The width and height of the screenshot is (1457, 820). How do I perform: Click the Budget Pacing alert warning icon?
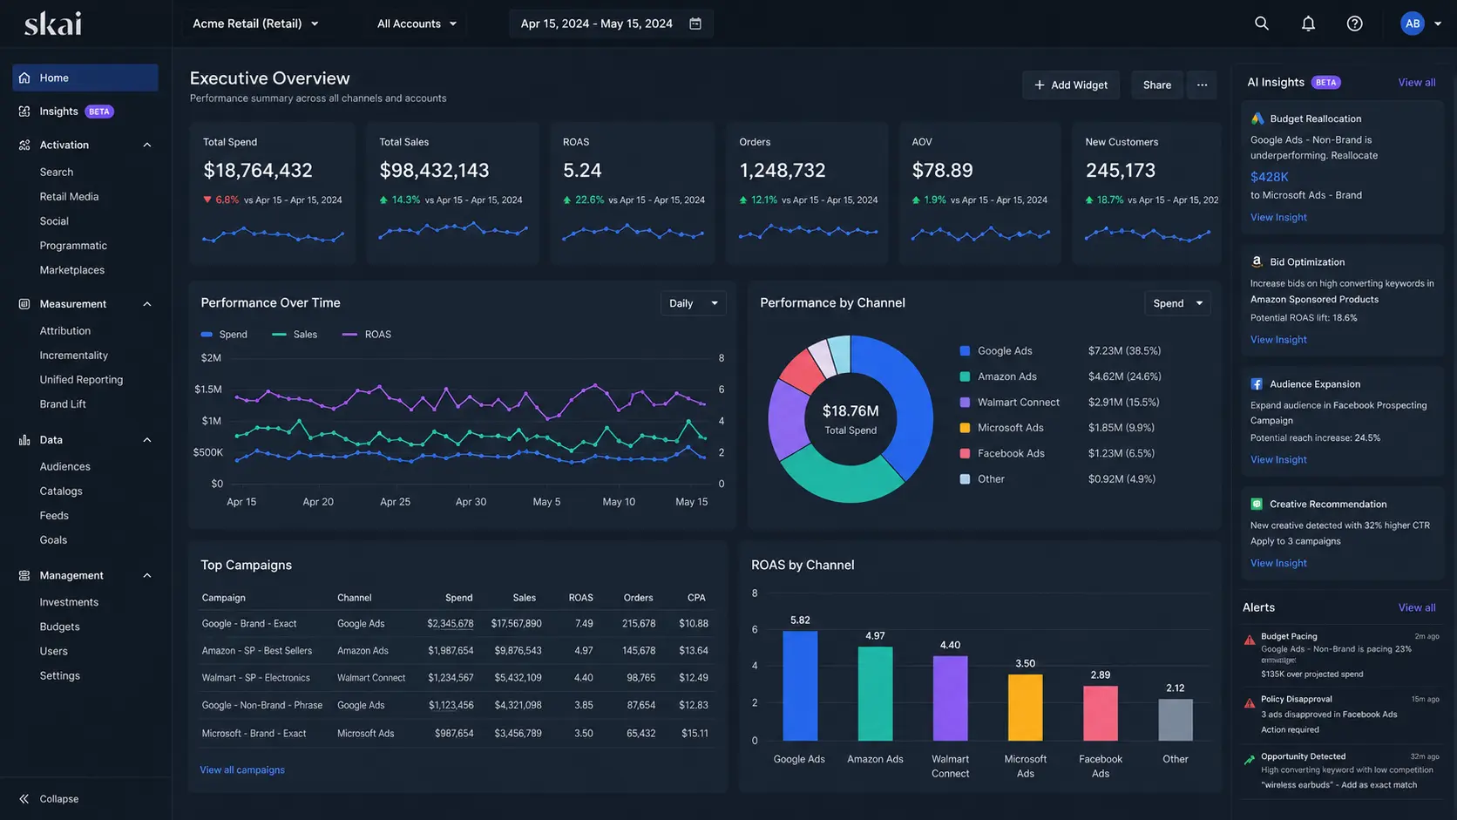coord(1250,640)
